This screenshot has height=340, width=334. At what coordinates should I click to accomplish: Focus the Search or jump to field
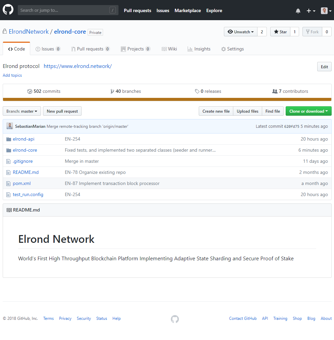click(x=68, y=10)
